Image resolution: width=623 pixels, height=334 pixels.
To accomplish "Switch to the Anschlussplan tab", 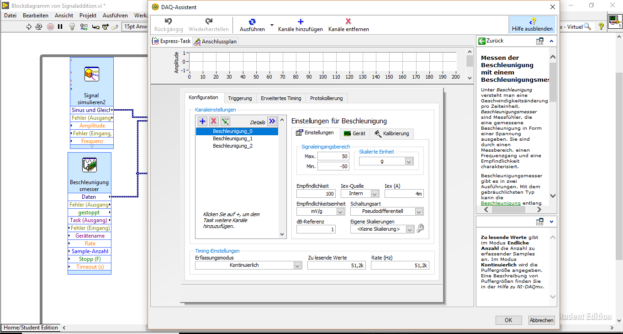I will (x=215, y=41).
